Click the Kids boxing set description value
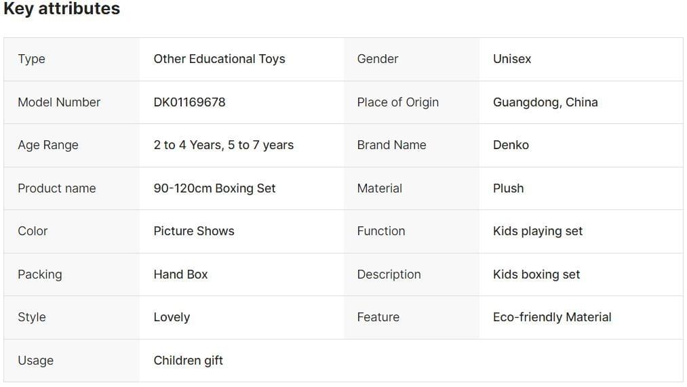 point(536,274)
